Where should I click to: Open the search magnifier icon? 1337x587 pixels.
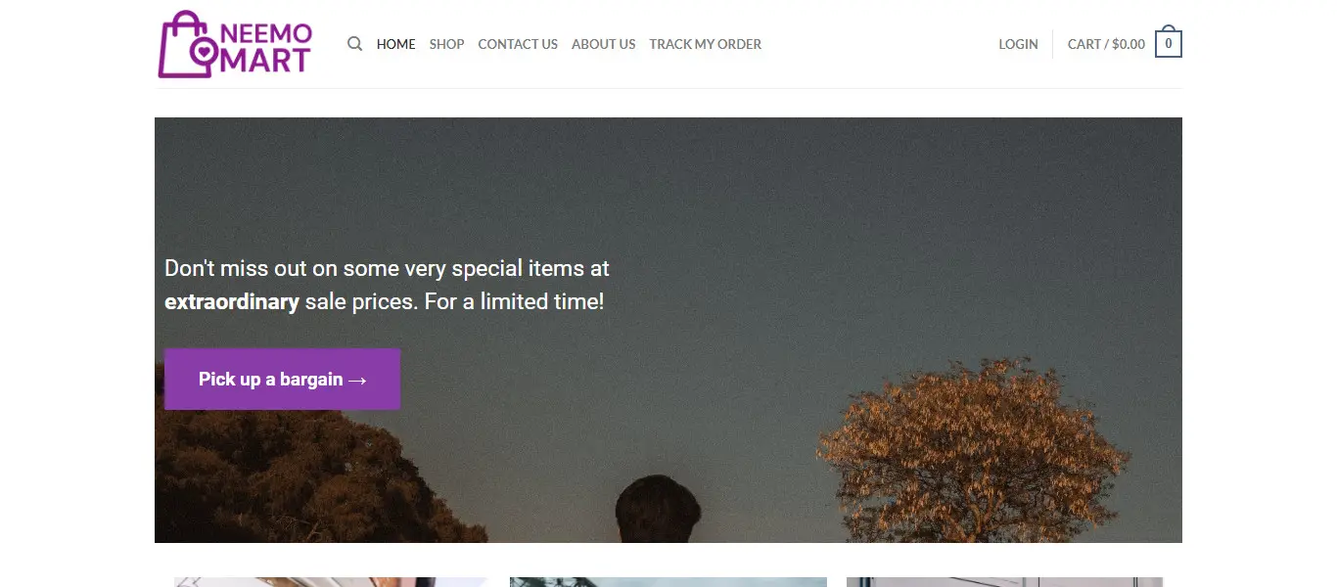point(355,44)
